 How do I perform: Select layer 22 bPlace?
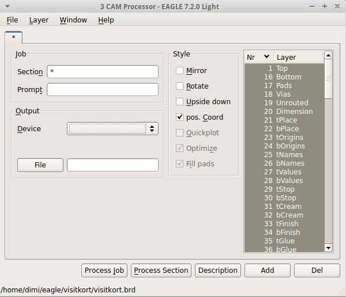(284, 129)
